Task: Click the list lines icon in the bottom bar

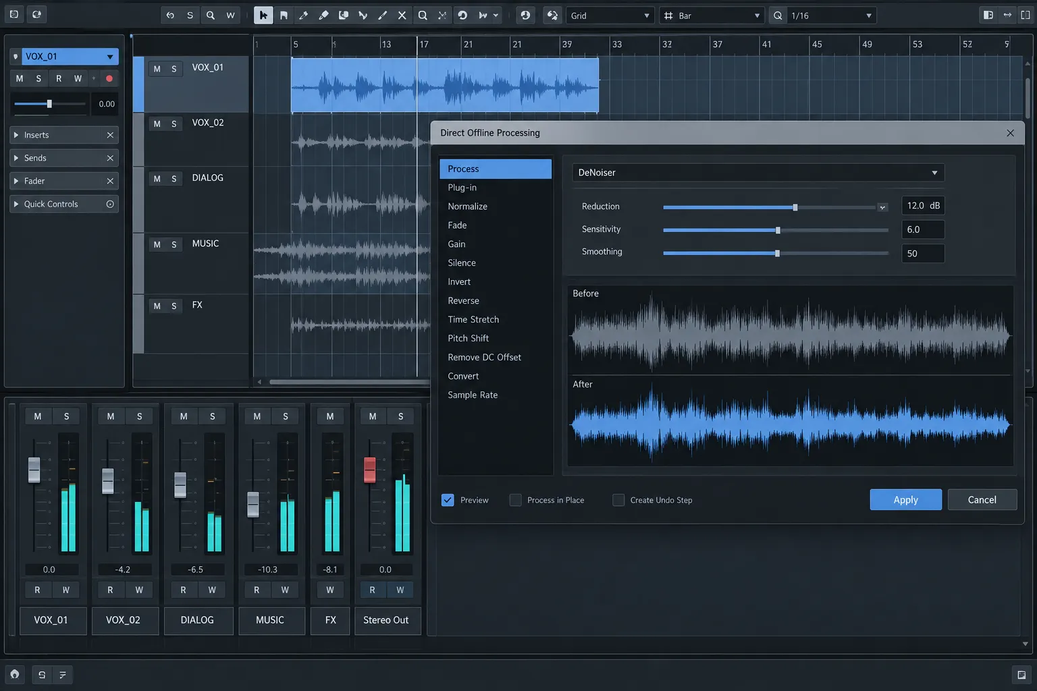Action: point(63,674)
